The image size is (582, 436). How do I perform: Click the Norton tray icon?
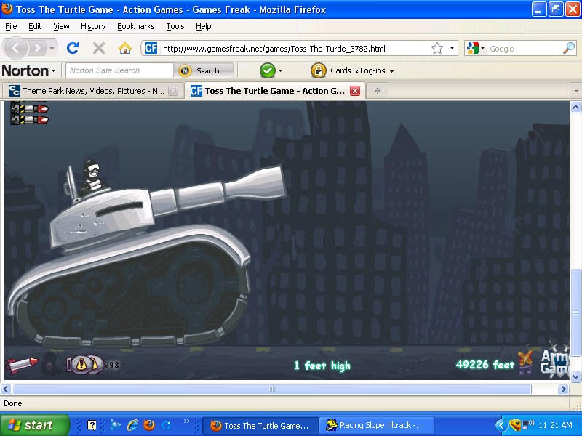click(515, 425)
